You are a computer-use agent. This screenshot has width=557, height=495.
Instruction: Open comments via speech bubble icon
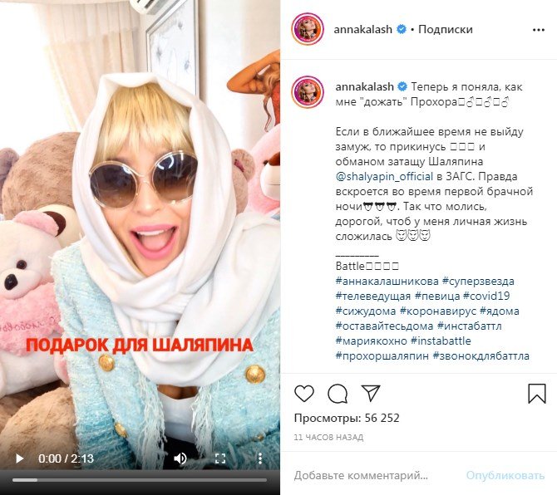point(338,393)
